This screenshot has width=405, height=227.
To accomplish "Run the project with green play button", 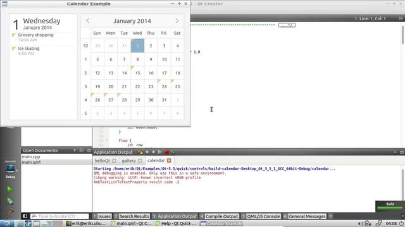I will (x=10, y=189).
